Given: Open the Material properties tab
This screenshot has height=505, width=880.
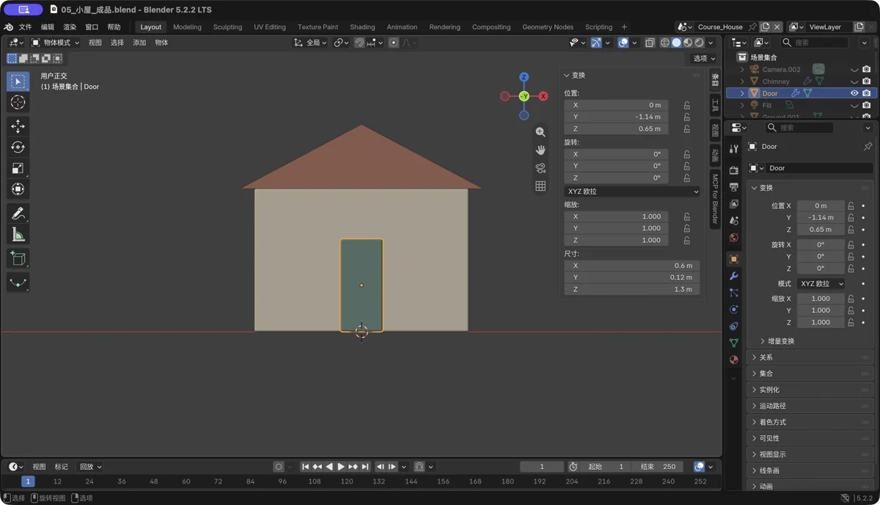Looking at the screenshot, I should 733,360.
